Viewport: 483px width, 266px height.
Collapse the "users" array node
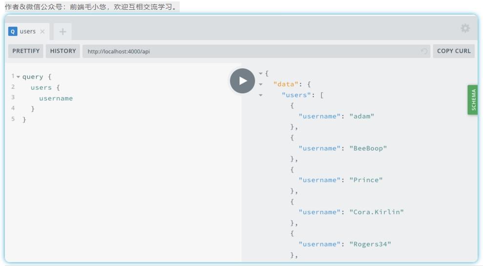(x=261, y=95)
